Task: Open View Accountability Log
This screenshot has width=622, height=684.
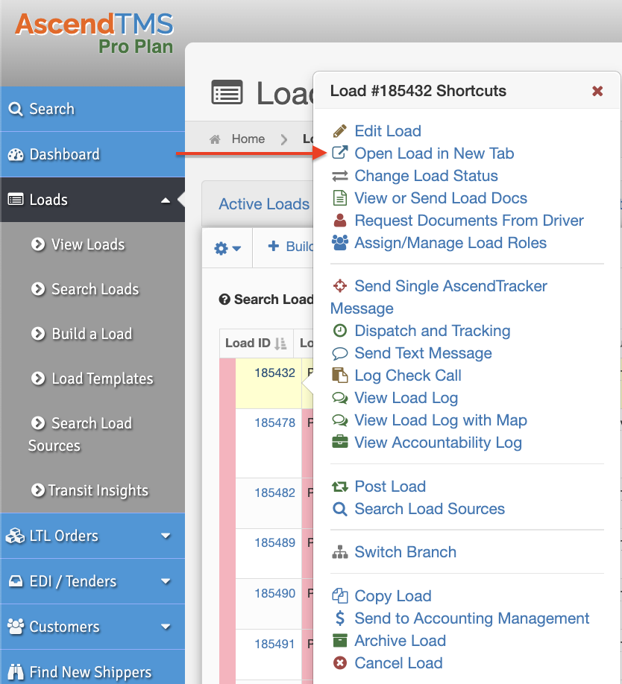Action: coord(438,443)
